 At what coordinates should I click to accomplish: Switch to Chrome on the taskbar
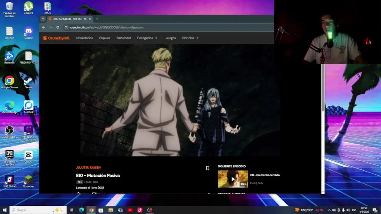pos(91,210)
